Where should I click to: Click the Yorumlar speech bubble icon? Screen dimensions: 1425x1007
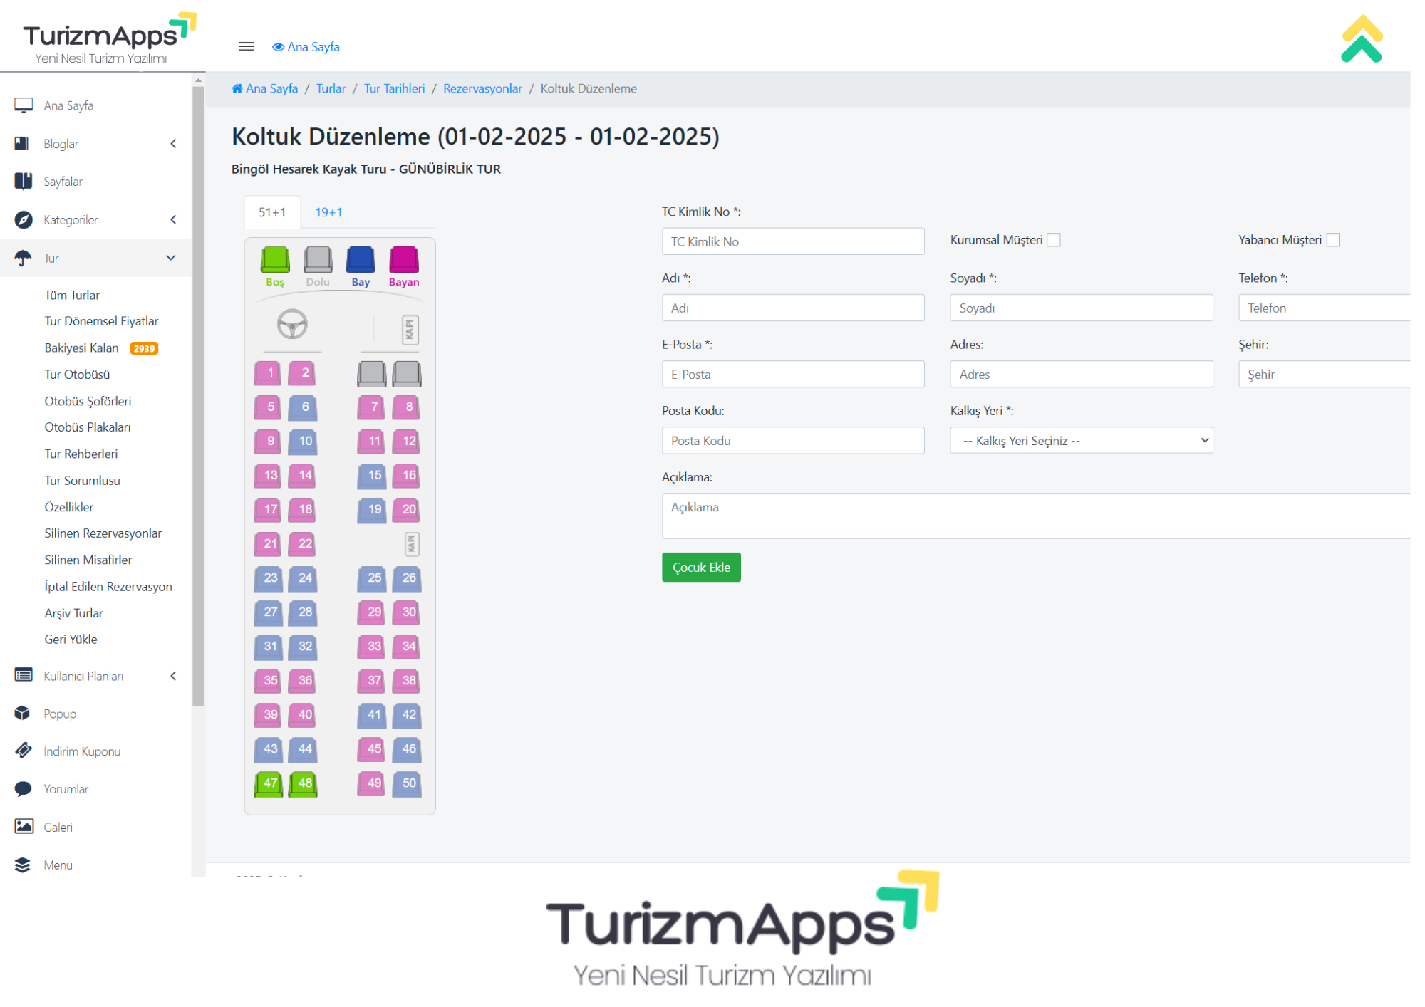pyautogui.click(x=23, y=788)
